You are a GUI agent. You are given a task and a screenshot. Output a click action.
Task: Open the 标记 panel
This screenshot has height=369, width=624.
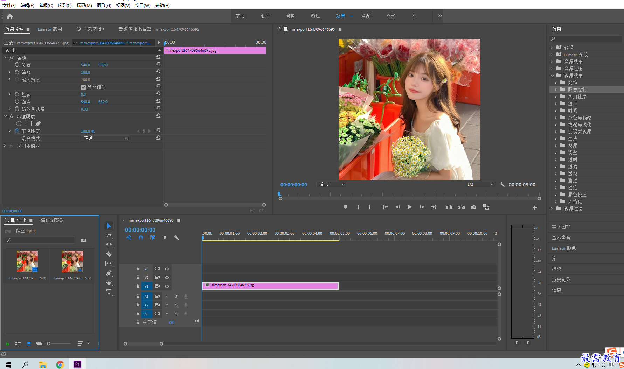556,269
